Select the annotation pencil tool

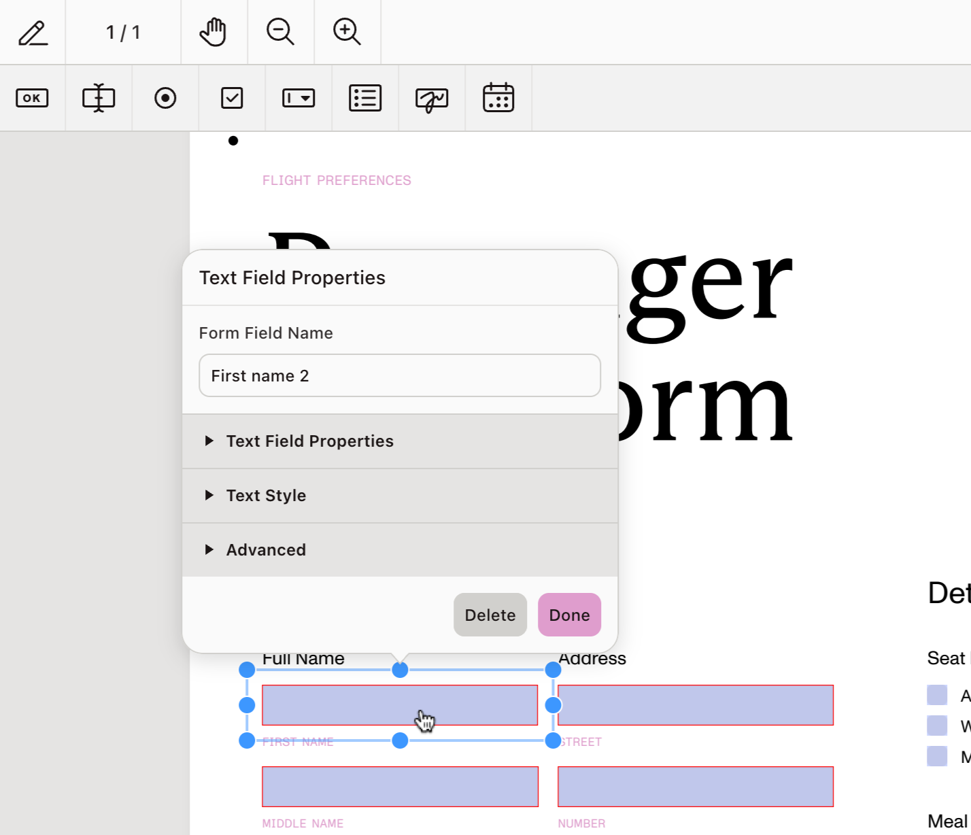click(x=33, y=32)
